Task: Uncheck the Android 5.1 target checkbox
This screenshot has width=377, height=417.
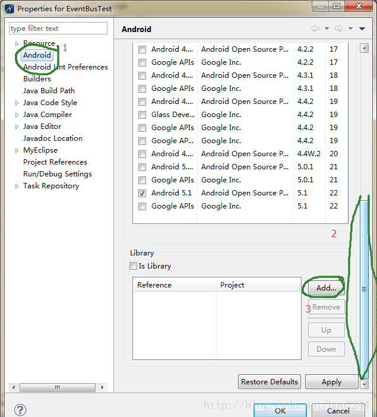Action: [x=142, y=193]
